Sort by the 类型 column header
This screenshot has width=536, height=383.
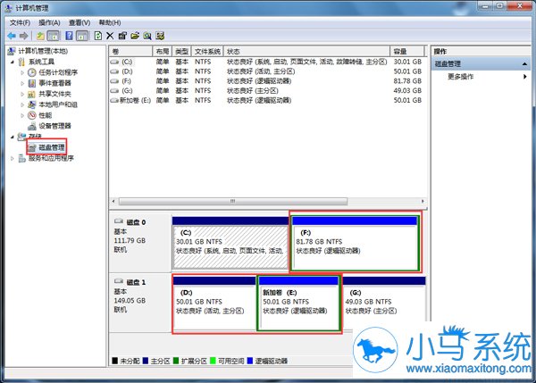[x=182, y=52]
